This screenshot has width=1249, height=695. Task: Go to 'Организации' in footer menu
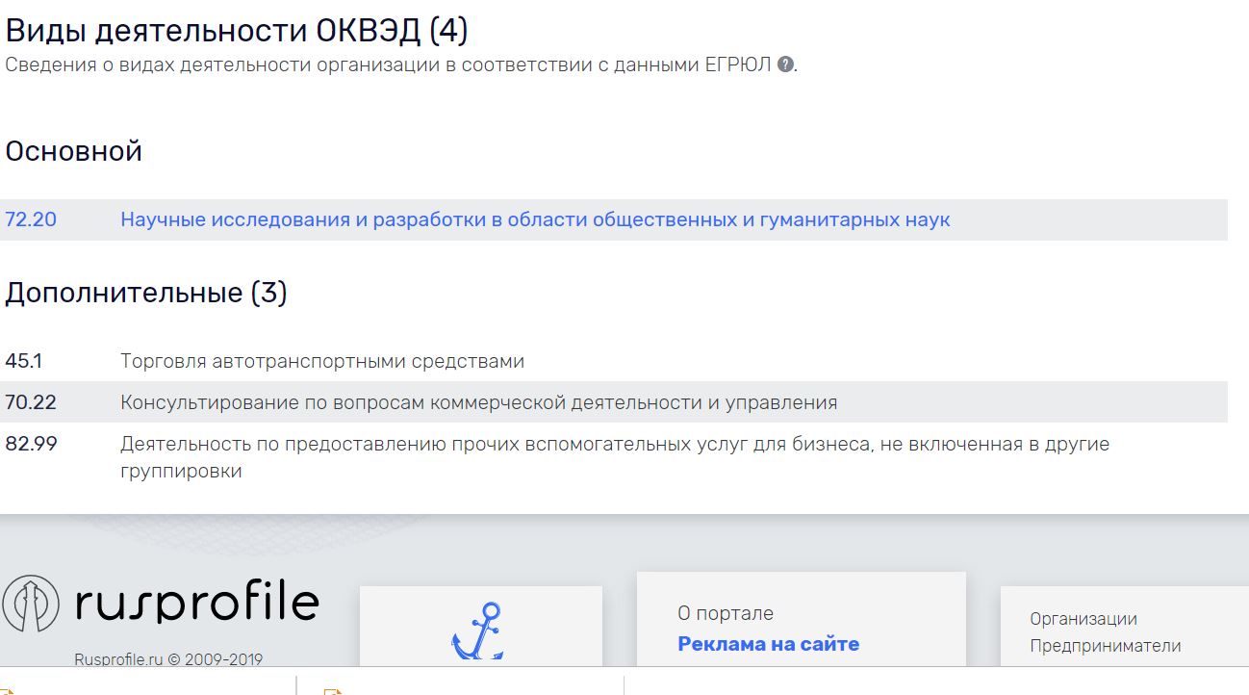tap(1083, 619)
